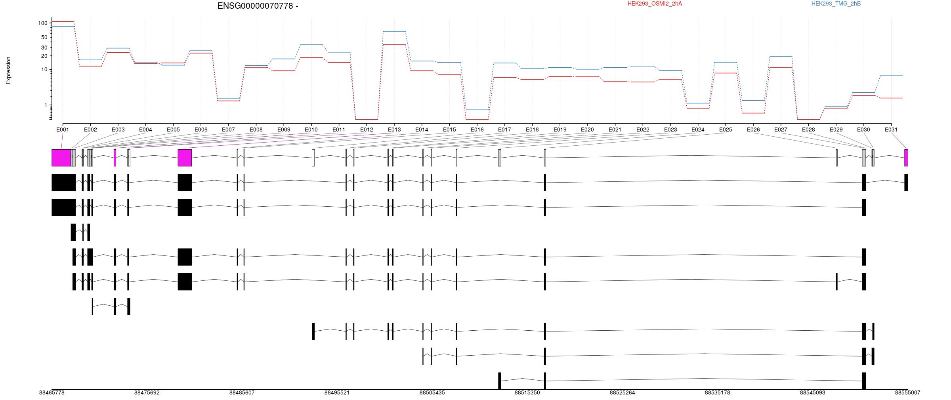This screenshot has width=951, height=400.
Task: Click genomic coordinate 88535178
Action: 718,393
